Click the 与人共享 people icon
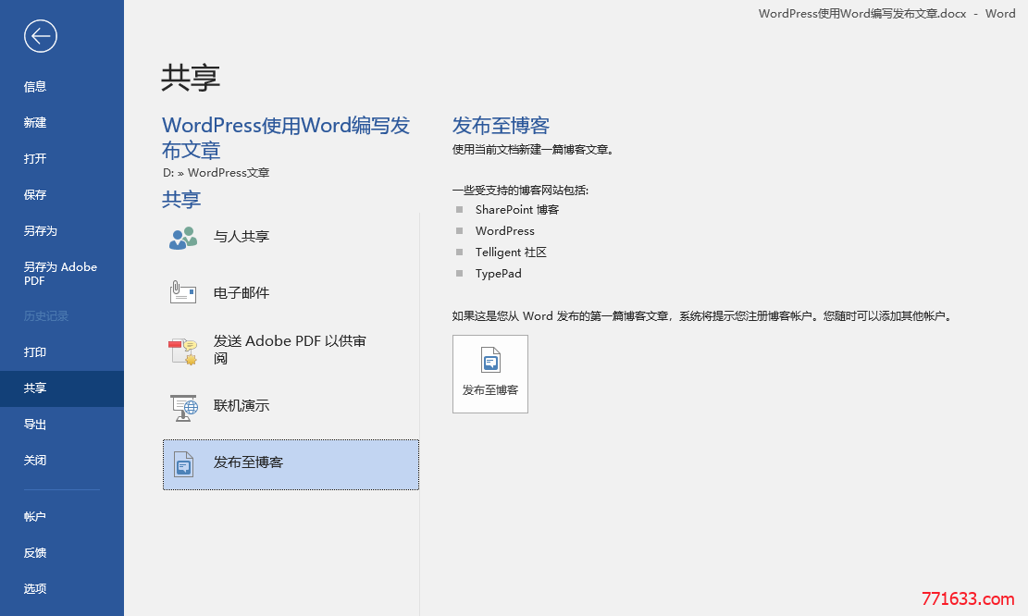The height and width of the screenshot is (616, 1028). 183,238
